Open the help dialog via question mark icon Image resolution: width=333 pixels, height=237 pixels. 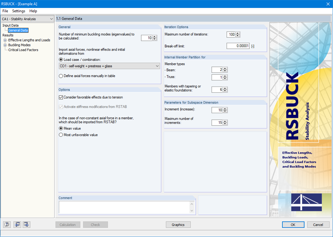pos(6,225)
